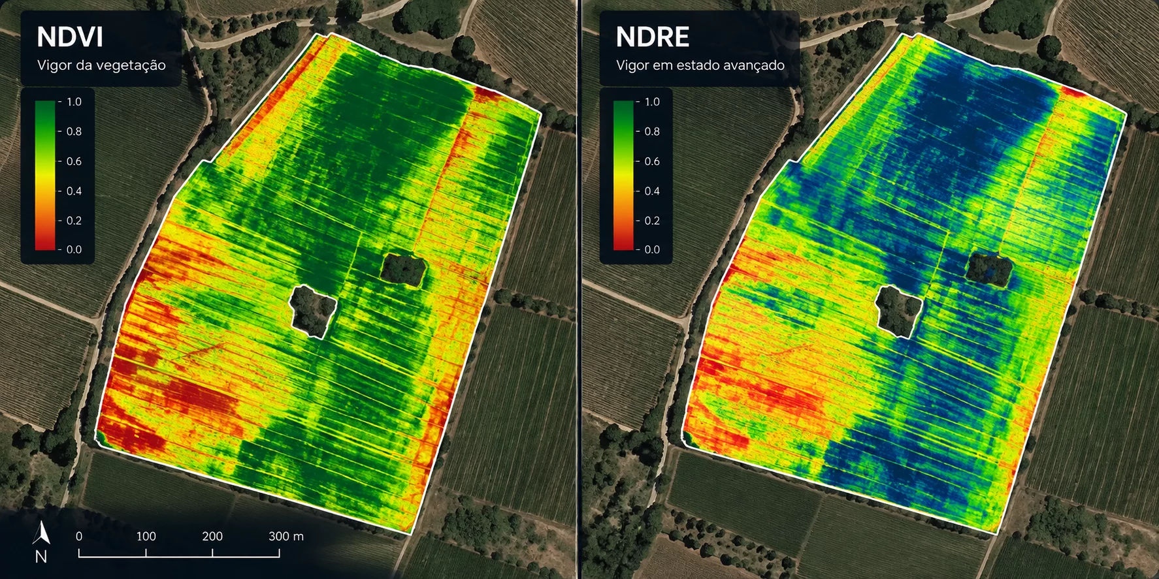Click the scale bar line

click(x=179, y=553)
